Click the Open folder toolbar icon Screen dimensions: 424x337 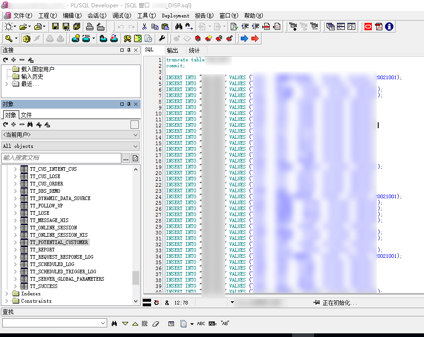point(23,27)
